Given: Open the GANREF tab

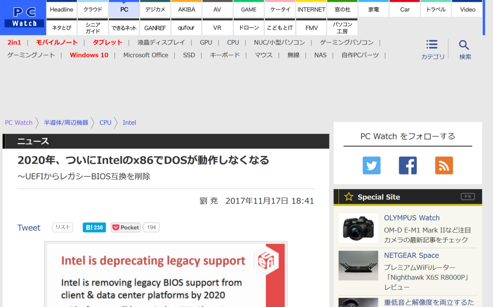Looking at the screenshot, I should pos(155,27).
